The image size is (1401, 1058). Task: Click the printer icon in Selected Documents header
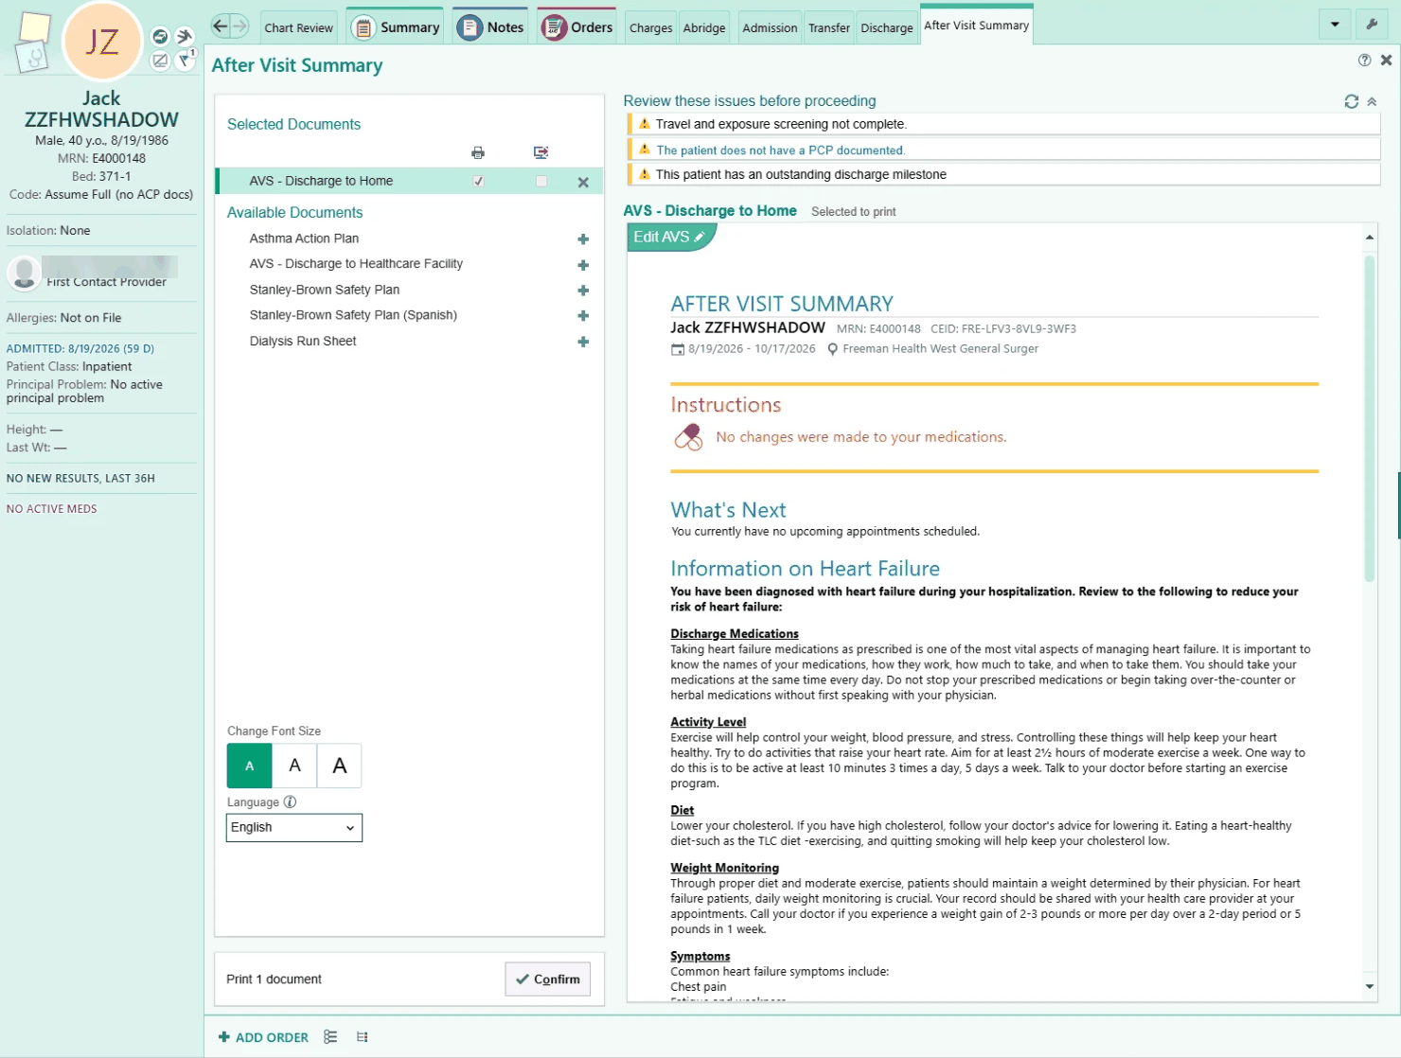pyautogui.click(x=478, y=152)
